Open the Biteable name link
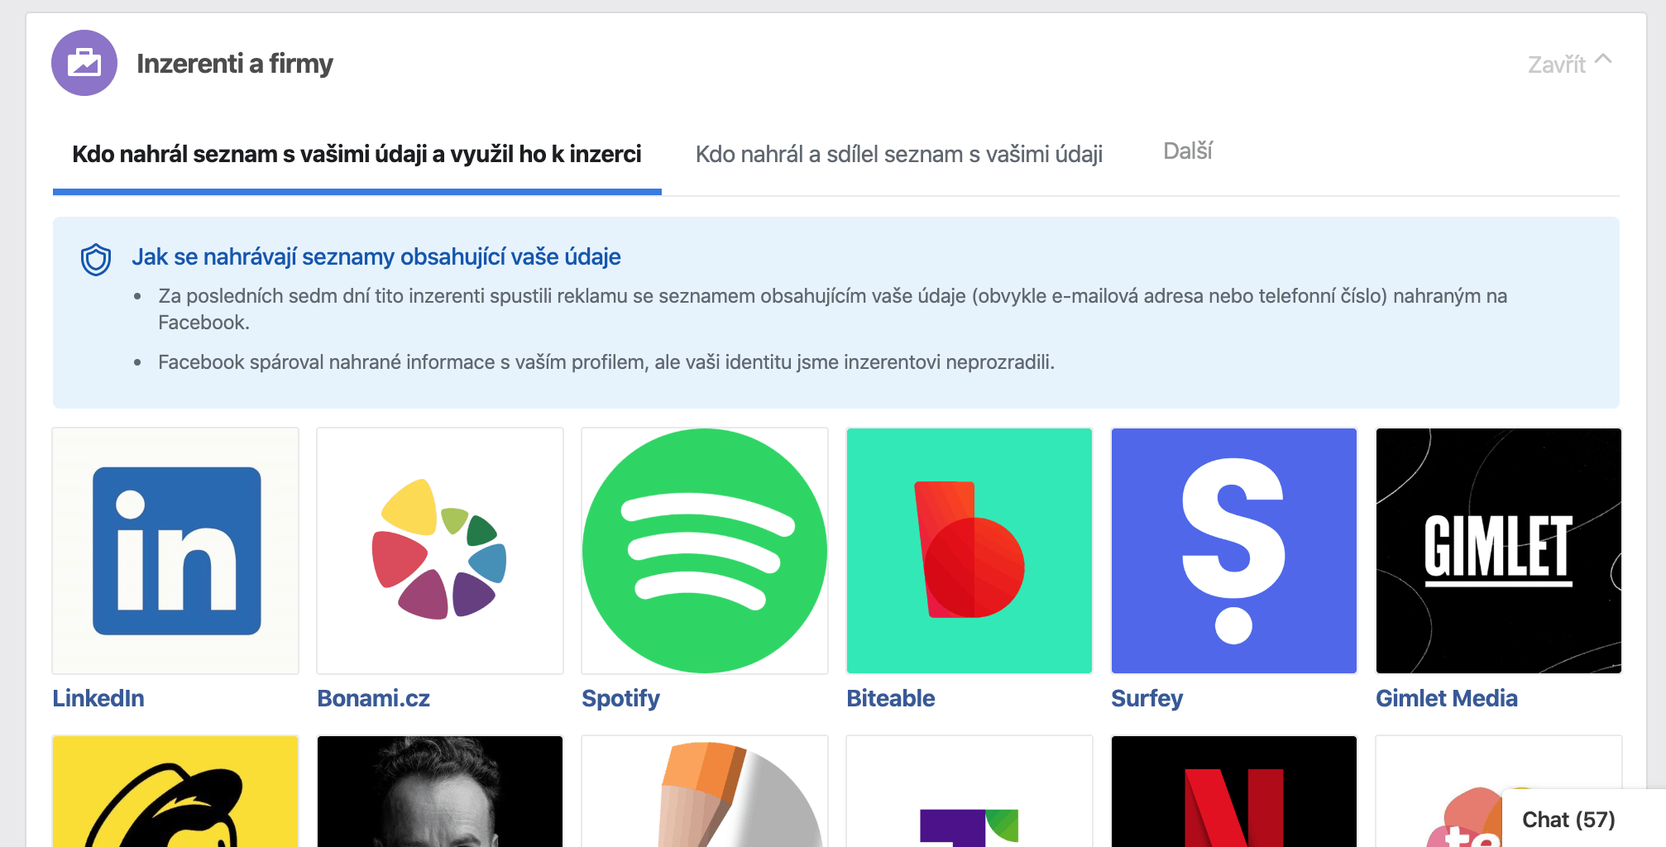This screenshot has height=847, width=1666. pos(890,699)
